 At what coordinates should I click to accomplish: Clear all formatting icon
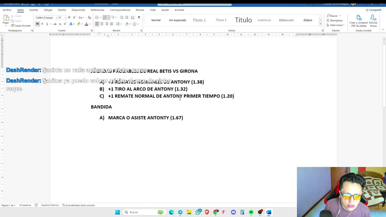tap(89, 17)
